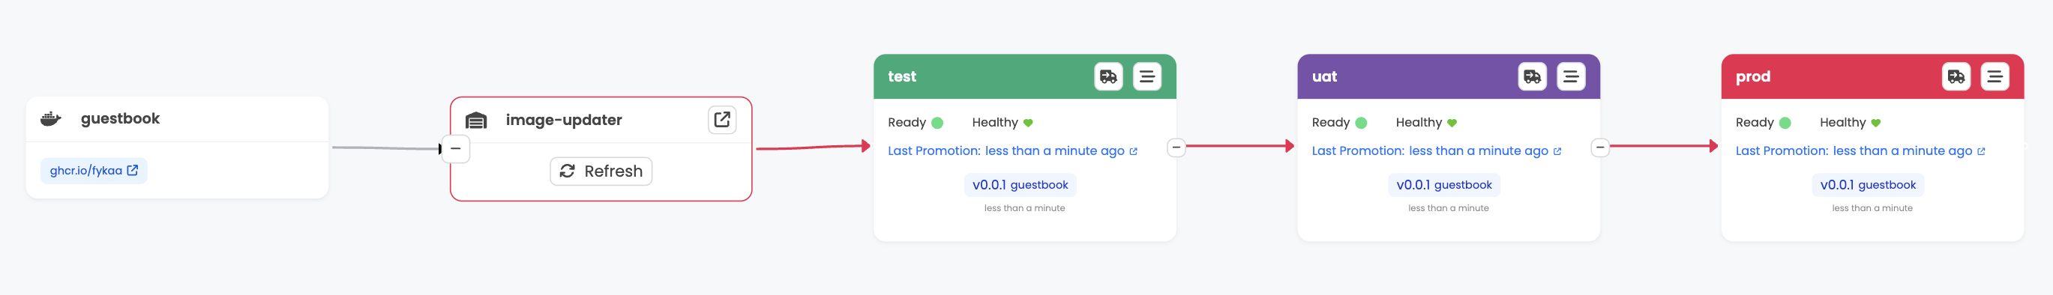Open the list menu icon on test stage

(1146, 76)
